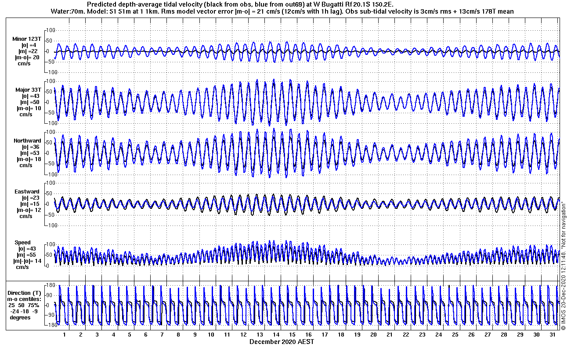
Task: Select the 'Major 33T' panel label
Action: pos(27,90)
